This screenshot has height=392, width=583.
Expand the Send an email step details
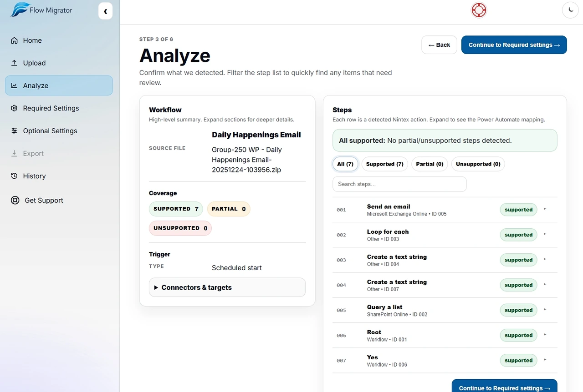(545, 209)
